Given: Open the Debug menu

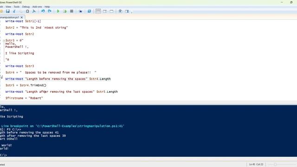Looking at the screenshot, I should (x=26, y=6).
